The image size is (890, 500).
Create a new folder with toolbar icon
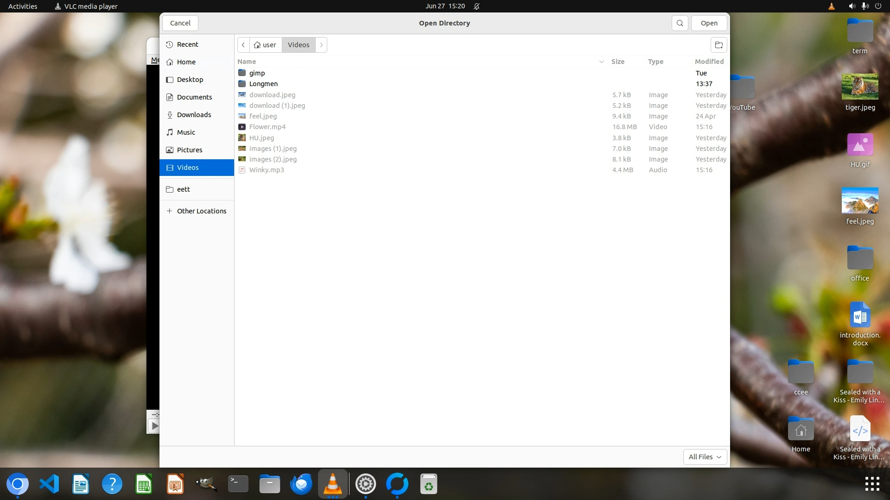pos(718,45)
